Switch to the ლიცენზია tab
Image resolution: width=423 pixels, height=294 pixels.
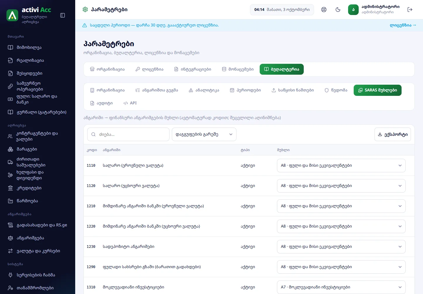click(149, 69)
